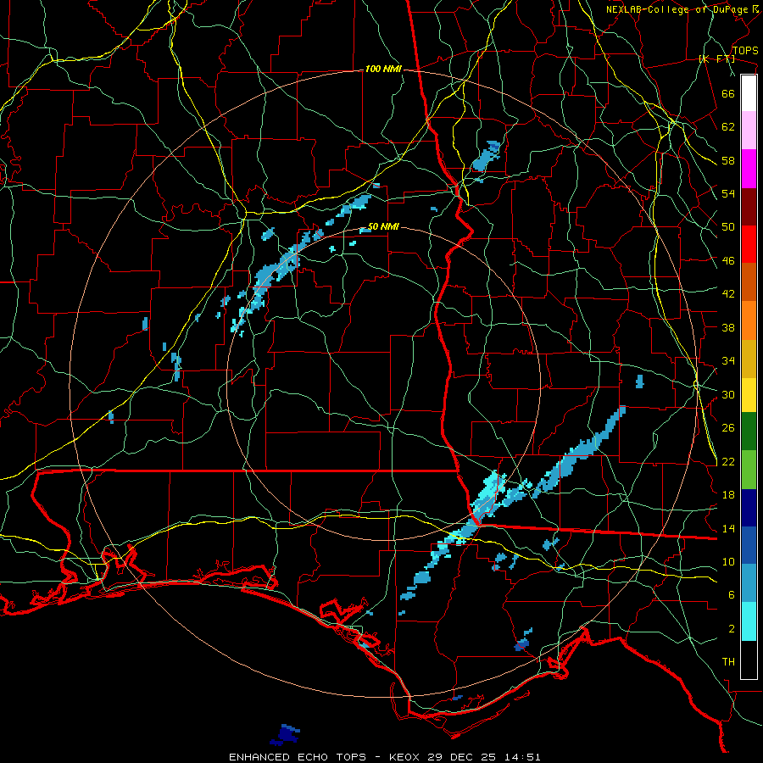Pick the yellow legend color block
763x763 pixels.
(749, 395)
